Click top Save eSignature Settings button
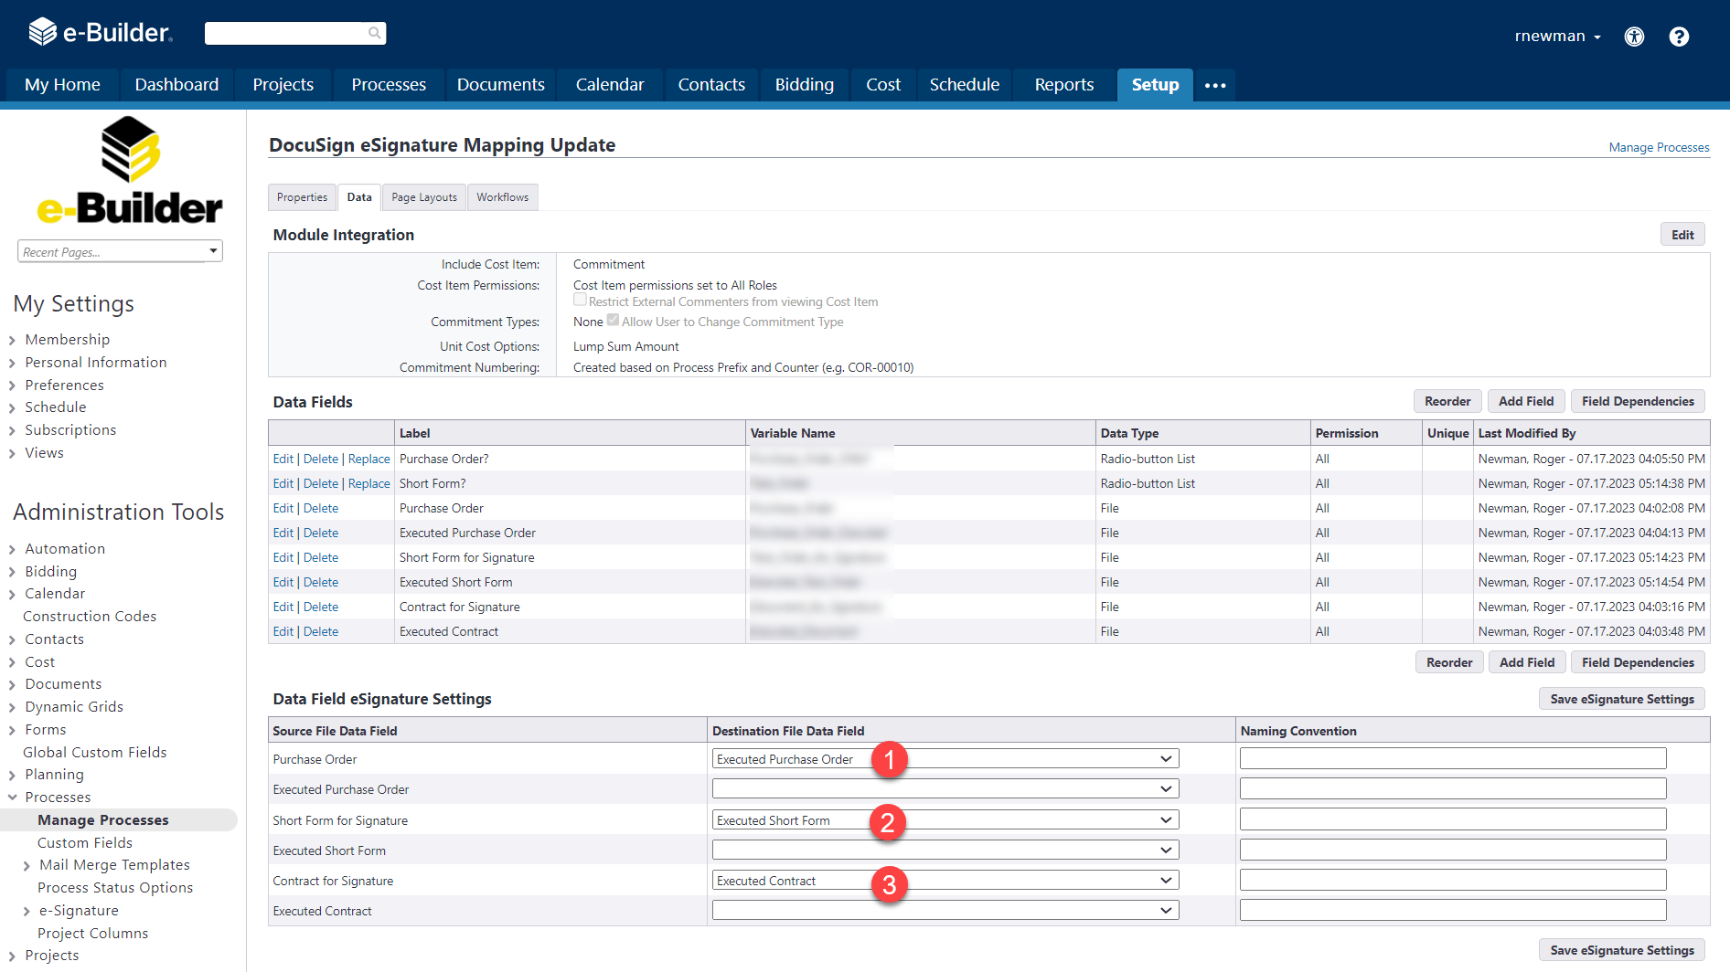The height and width of the screenshot is (972, 1730). (x=1621, y=699)
